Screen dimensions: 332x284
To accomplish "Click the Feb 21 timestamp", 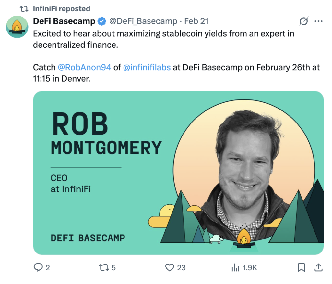I will [196, 21].
